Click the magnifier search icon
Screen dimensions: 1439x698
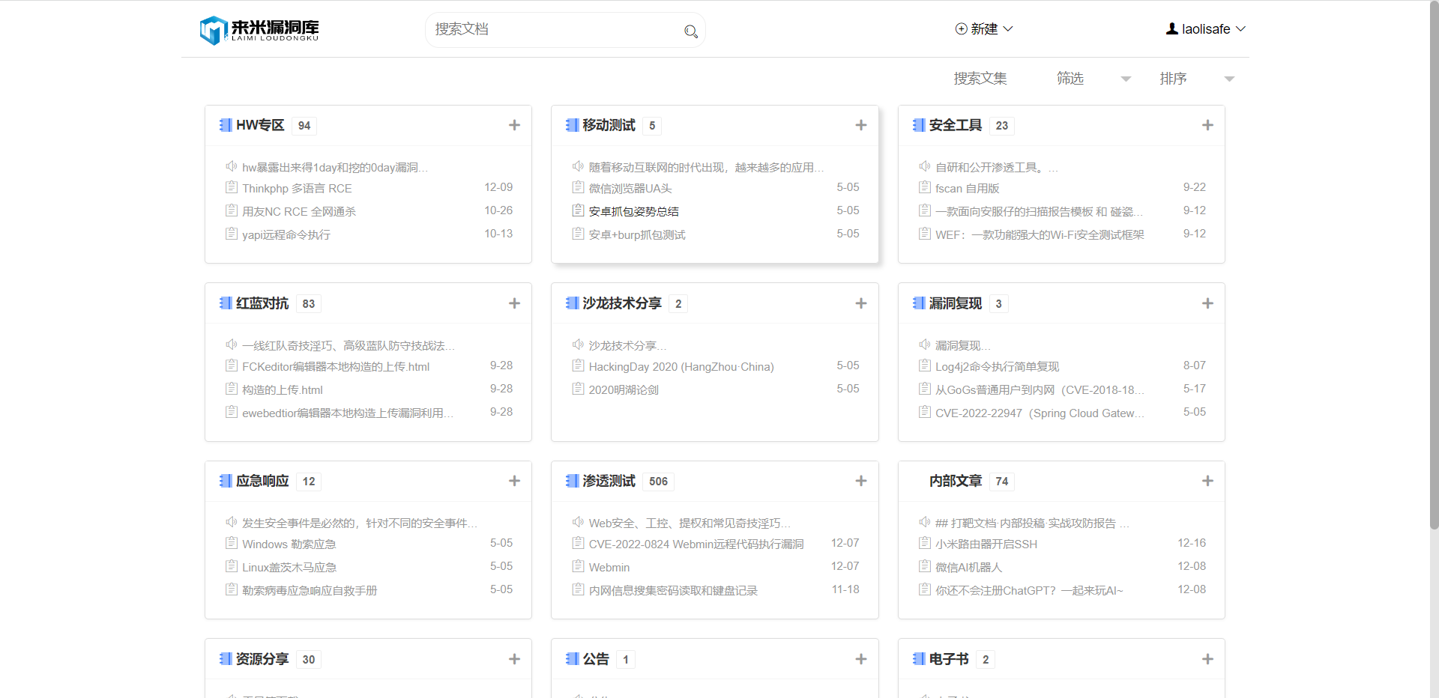coord(690,31)
